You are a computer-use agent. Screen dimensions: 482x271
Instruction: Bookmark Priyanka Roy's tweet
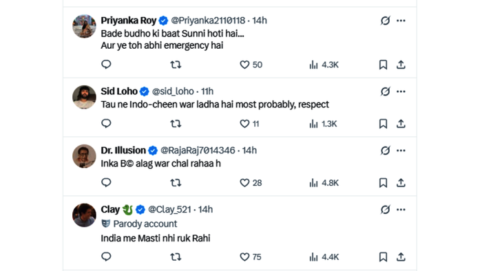(x=383, y=65)
